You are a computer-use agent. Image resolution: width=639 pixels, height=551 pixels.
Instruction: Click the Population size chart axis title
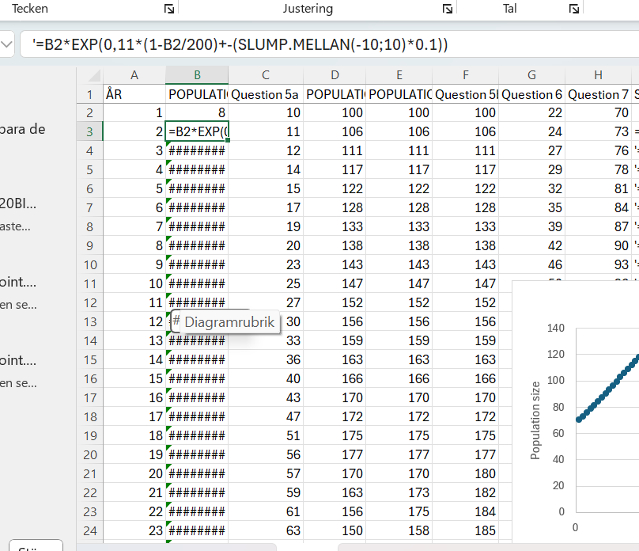tap(536, 420)
